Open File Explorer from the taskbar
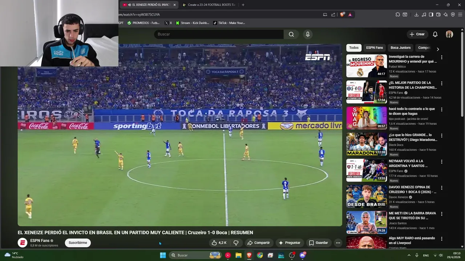Screen dimensions: 465x261 click(x=238, y=255)
